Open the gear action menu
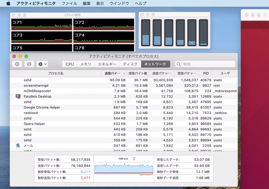Screen dimensions: 269x189 42,64
